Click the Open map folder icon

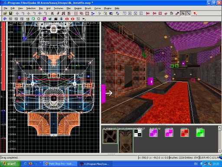click(x=5, y=13)
